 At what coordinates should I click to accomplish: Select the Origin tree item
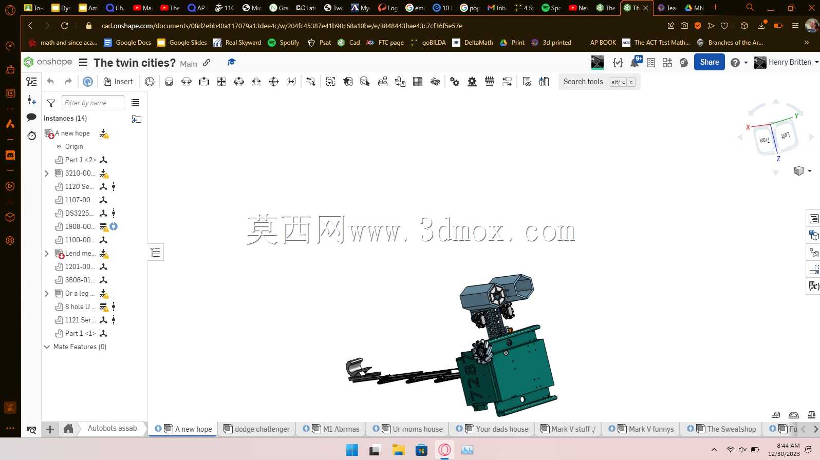click(74, 146)
